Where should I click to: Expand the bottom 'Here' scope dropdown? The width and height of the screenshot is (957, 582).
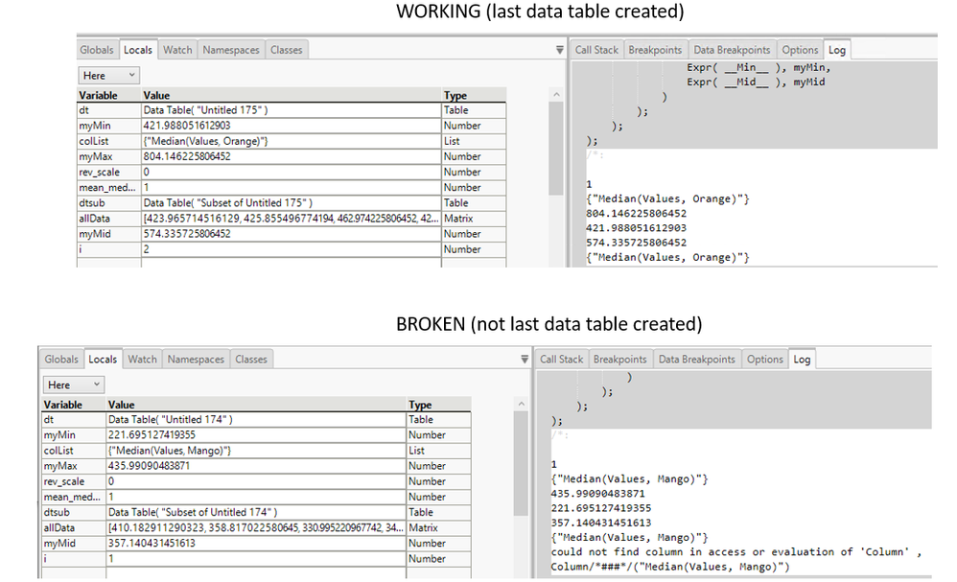click(x=74, y=384)
